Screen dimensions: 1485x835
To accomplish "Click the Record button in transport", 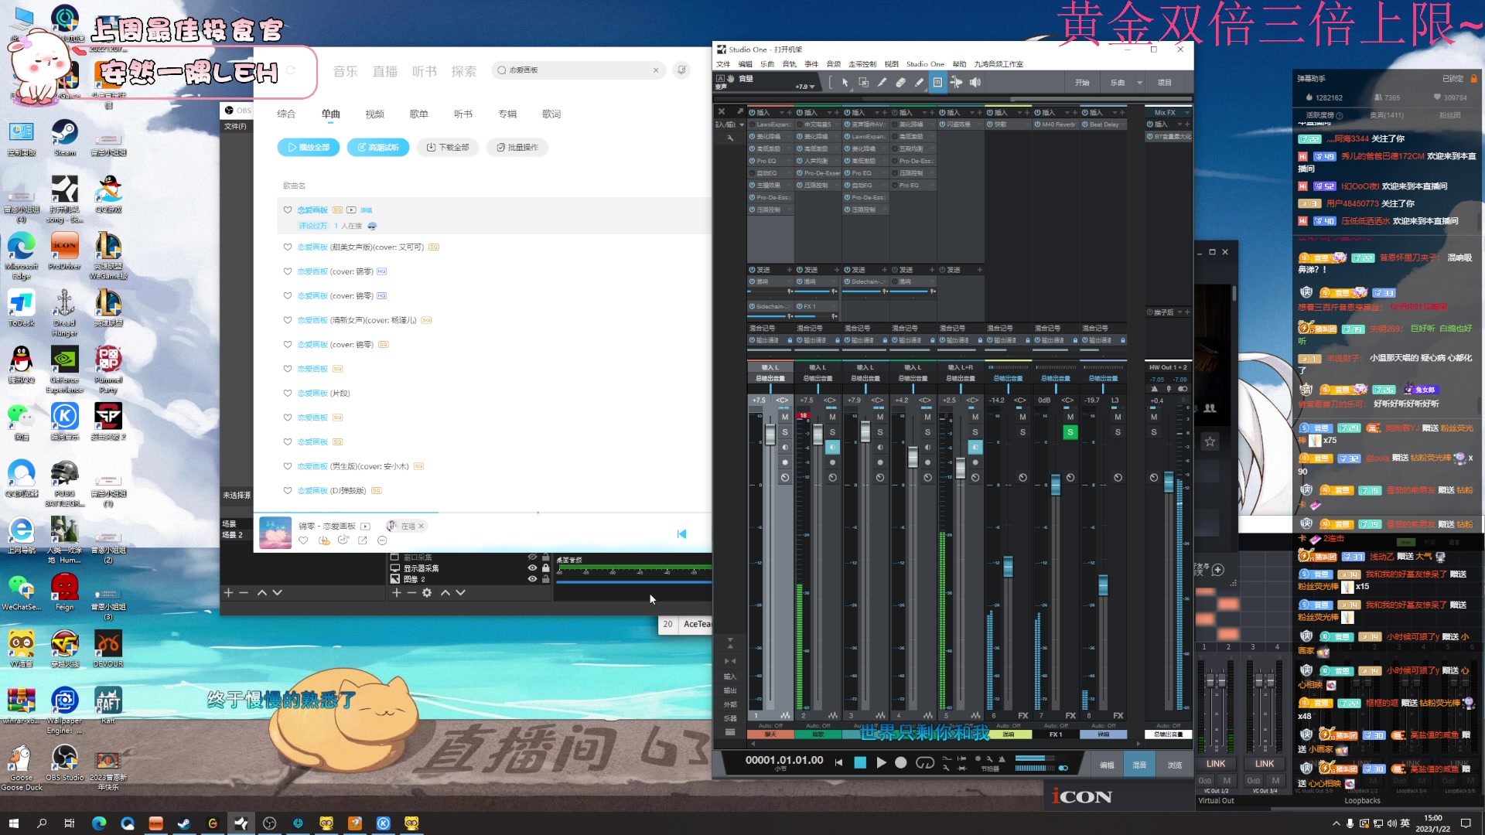I will [901, 763].
